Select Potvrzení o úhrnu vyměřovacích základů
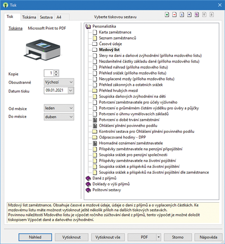225x244 pixels. pos(134,114)
